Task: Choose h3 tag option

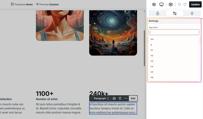Action: (x=174, y=61)
